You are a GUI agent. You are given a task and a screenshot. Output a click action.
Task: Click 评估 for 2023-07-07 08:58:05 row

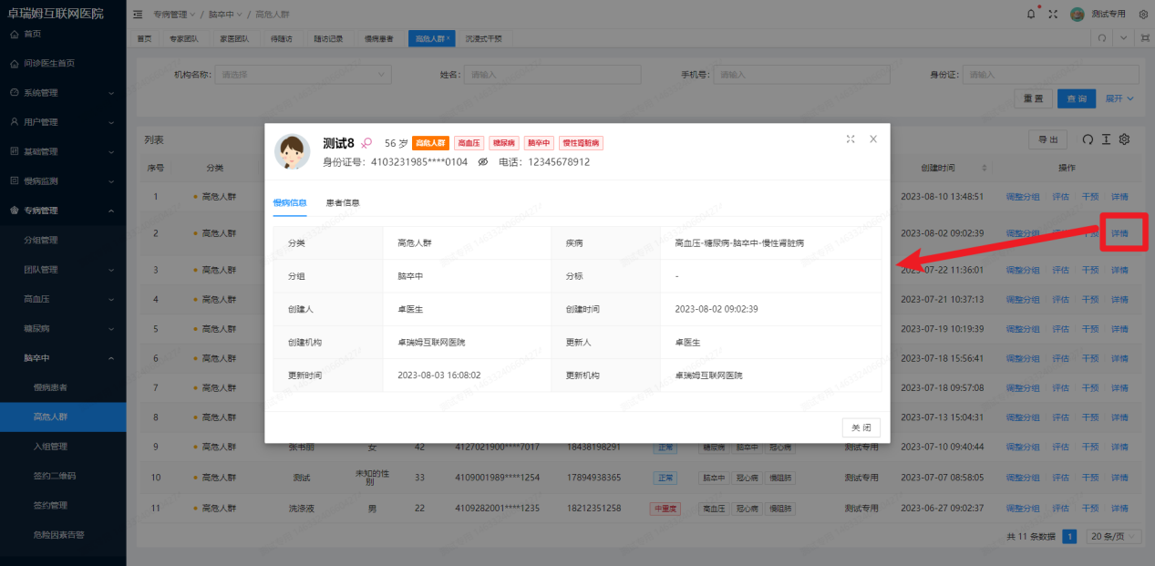(1060, 477)
